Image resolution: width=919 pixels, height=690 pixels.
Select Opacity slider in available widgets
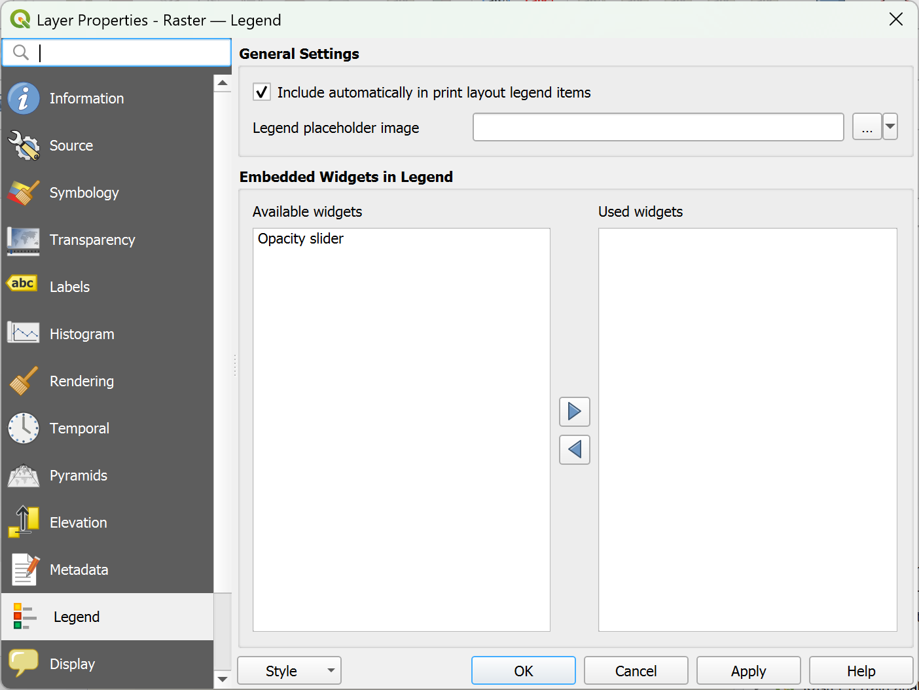[300, 239]
